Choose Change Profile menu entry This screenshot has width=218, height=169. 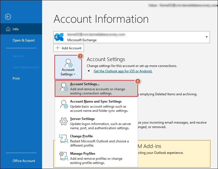point(96,141)
